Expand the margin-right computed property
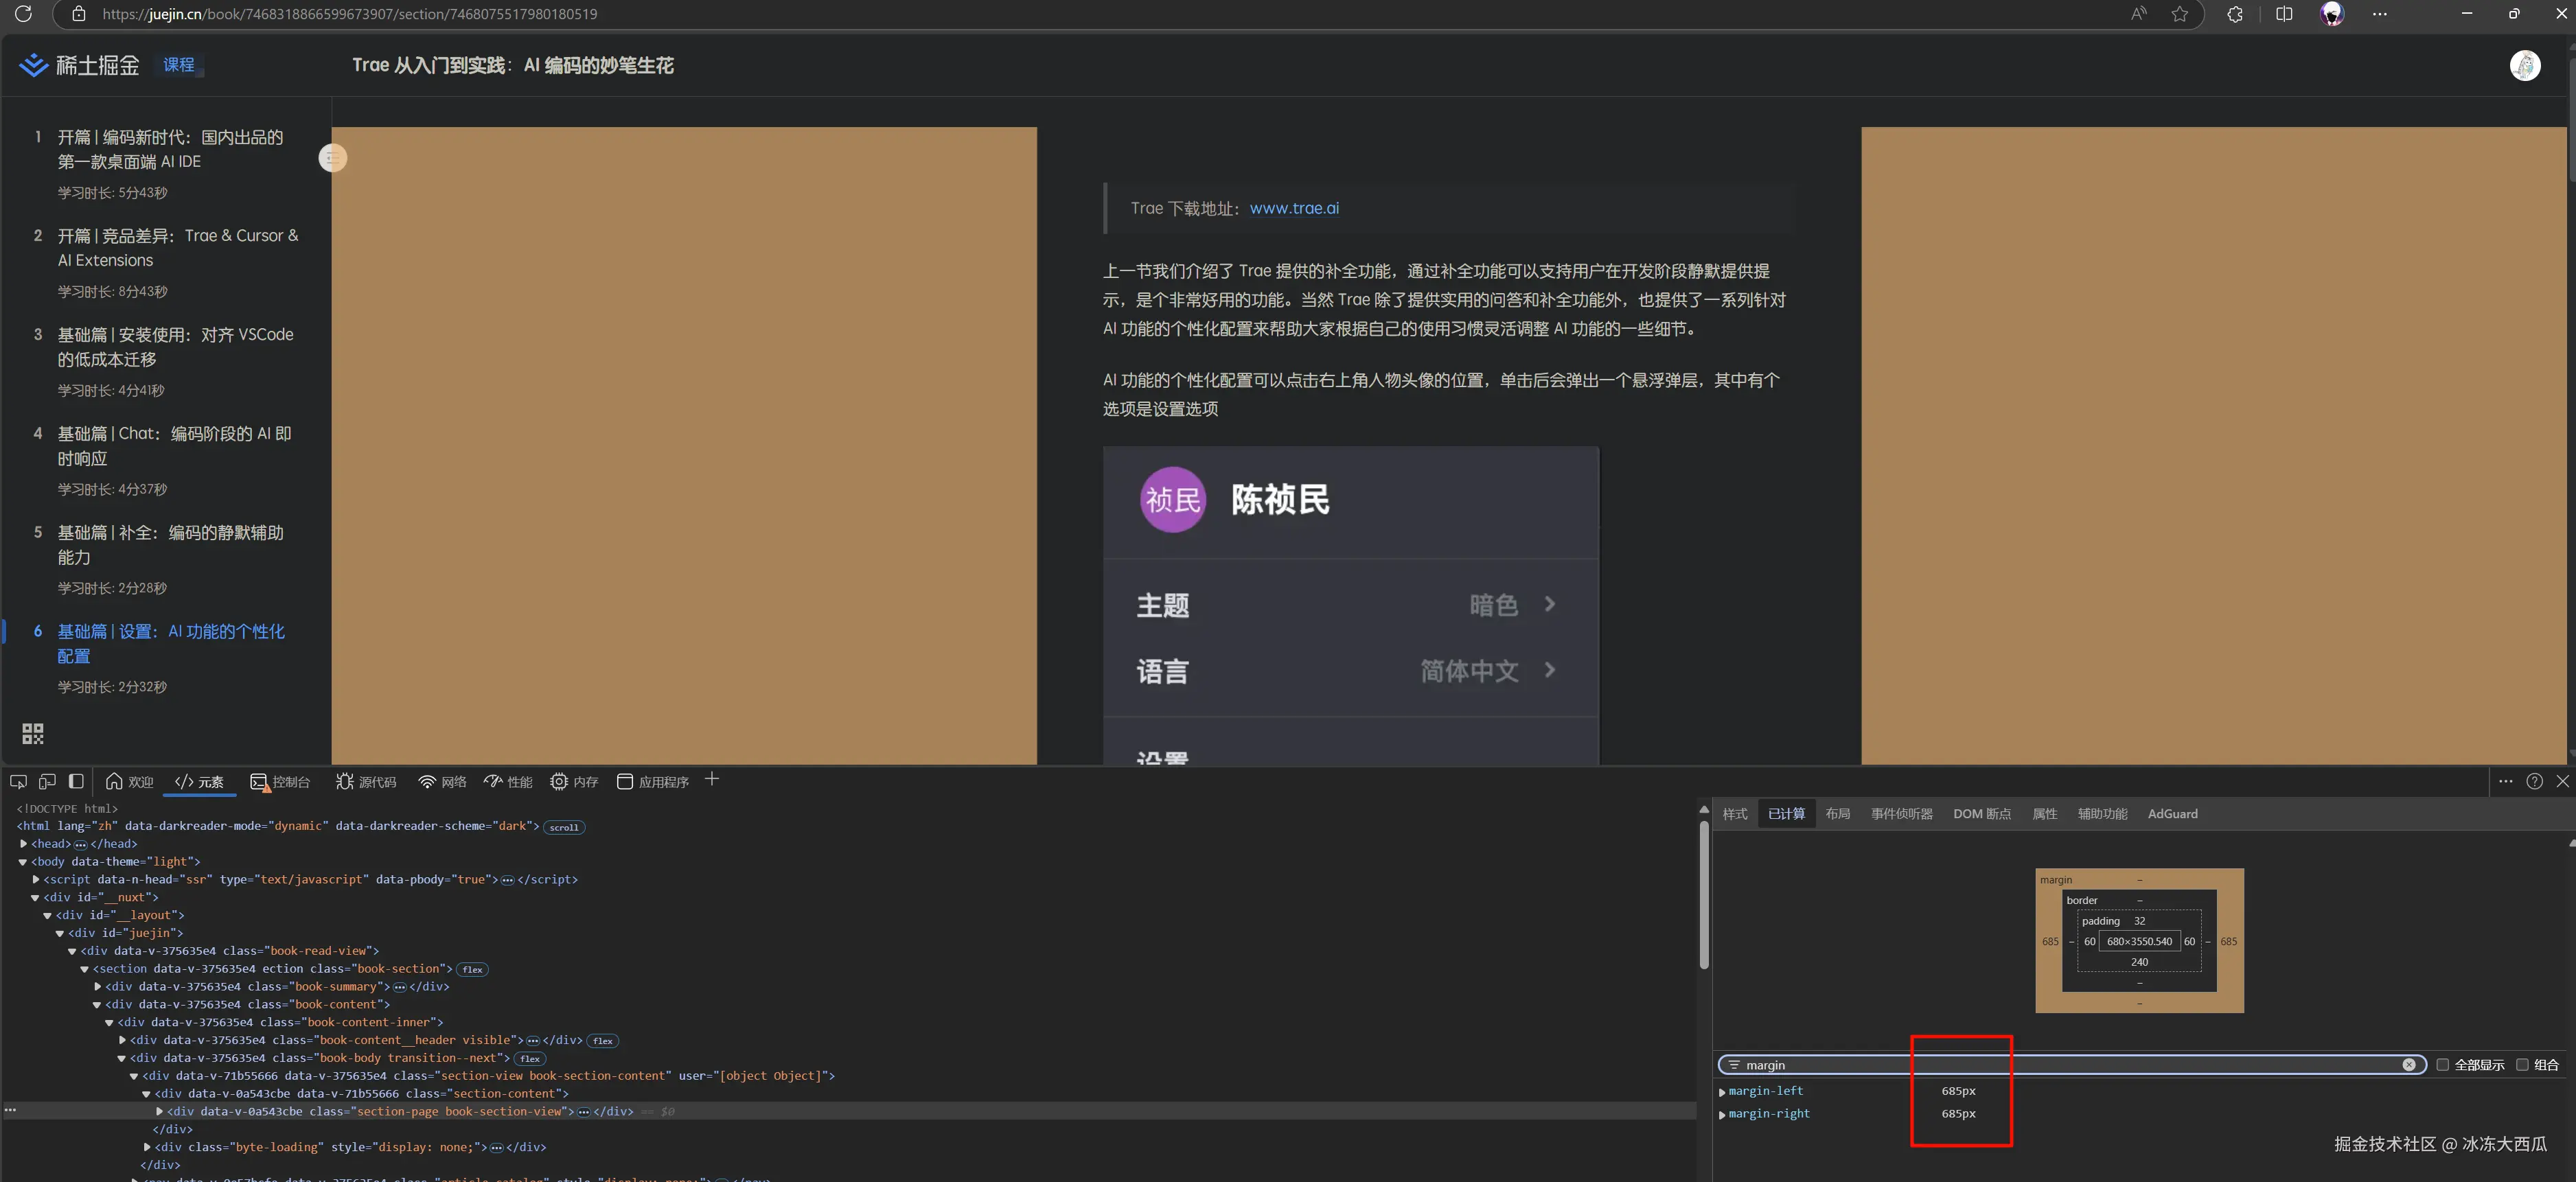 click(x=1722, y=1113)
